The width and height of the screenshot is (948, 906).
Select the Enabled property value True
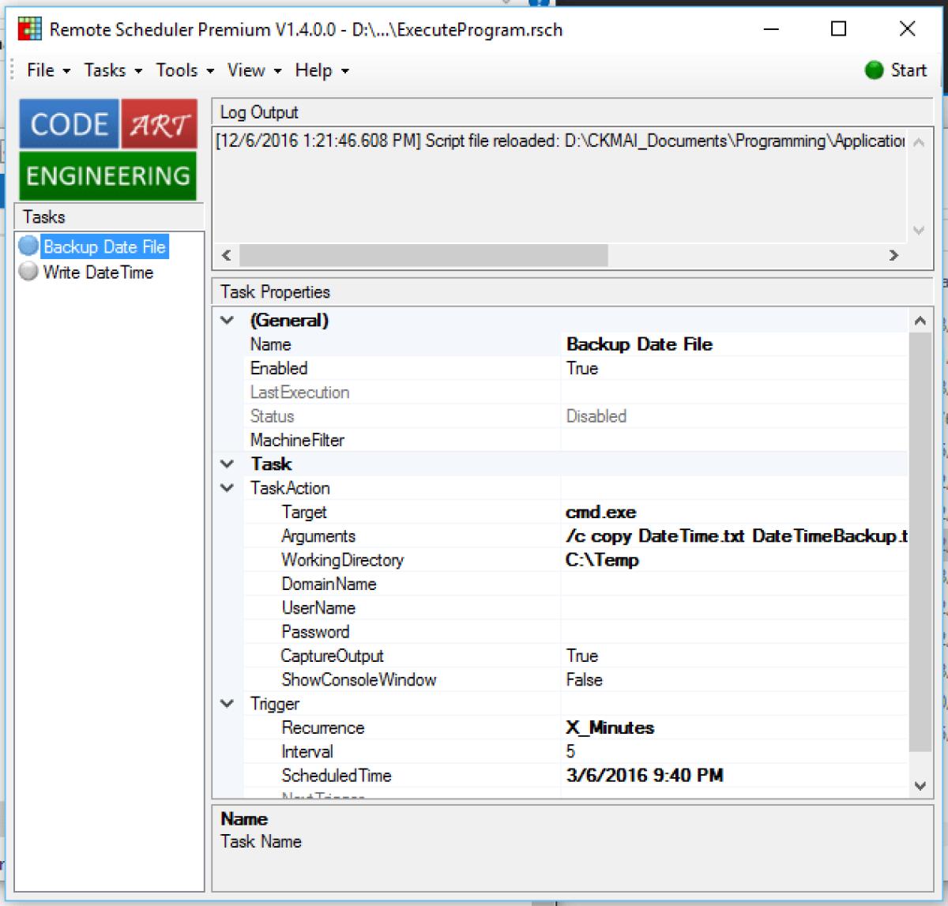[x=582, y=368]
